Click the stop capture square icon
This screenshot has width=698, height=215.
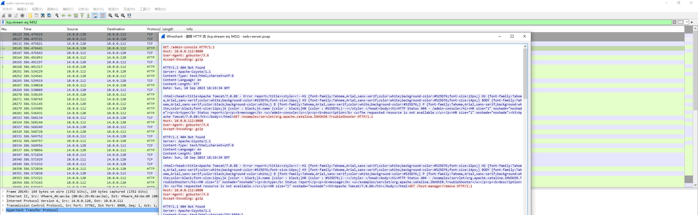click(x=10, y=16)
